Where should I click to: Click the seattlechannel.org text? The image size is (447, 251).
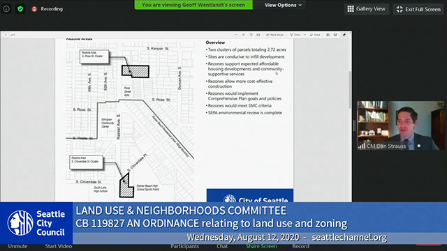(349, 237)
